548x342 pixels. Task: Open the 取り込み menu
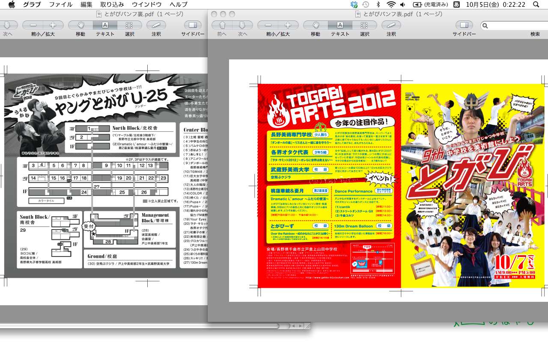tap(112, 5)
